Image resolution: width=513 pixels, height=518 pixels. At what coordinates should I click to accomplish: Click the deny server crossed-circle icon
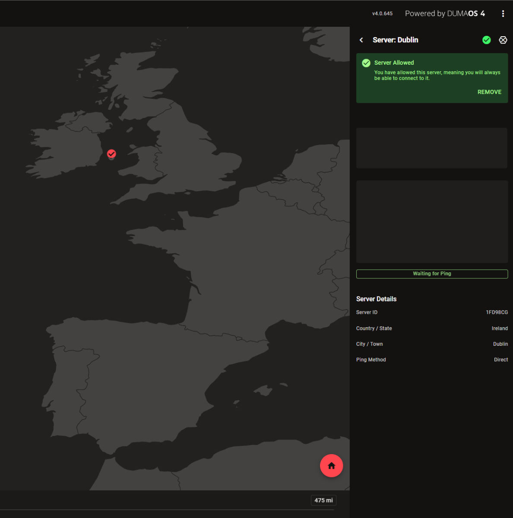503,40
